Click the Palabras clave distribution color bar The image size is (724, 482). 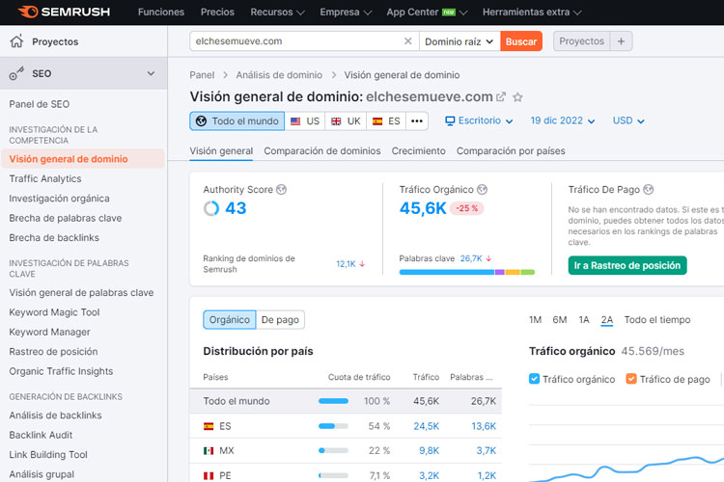click(x=467, y=272)
